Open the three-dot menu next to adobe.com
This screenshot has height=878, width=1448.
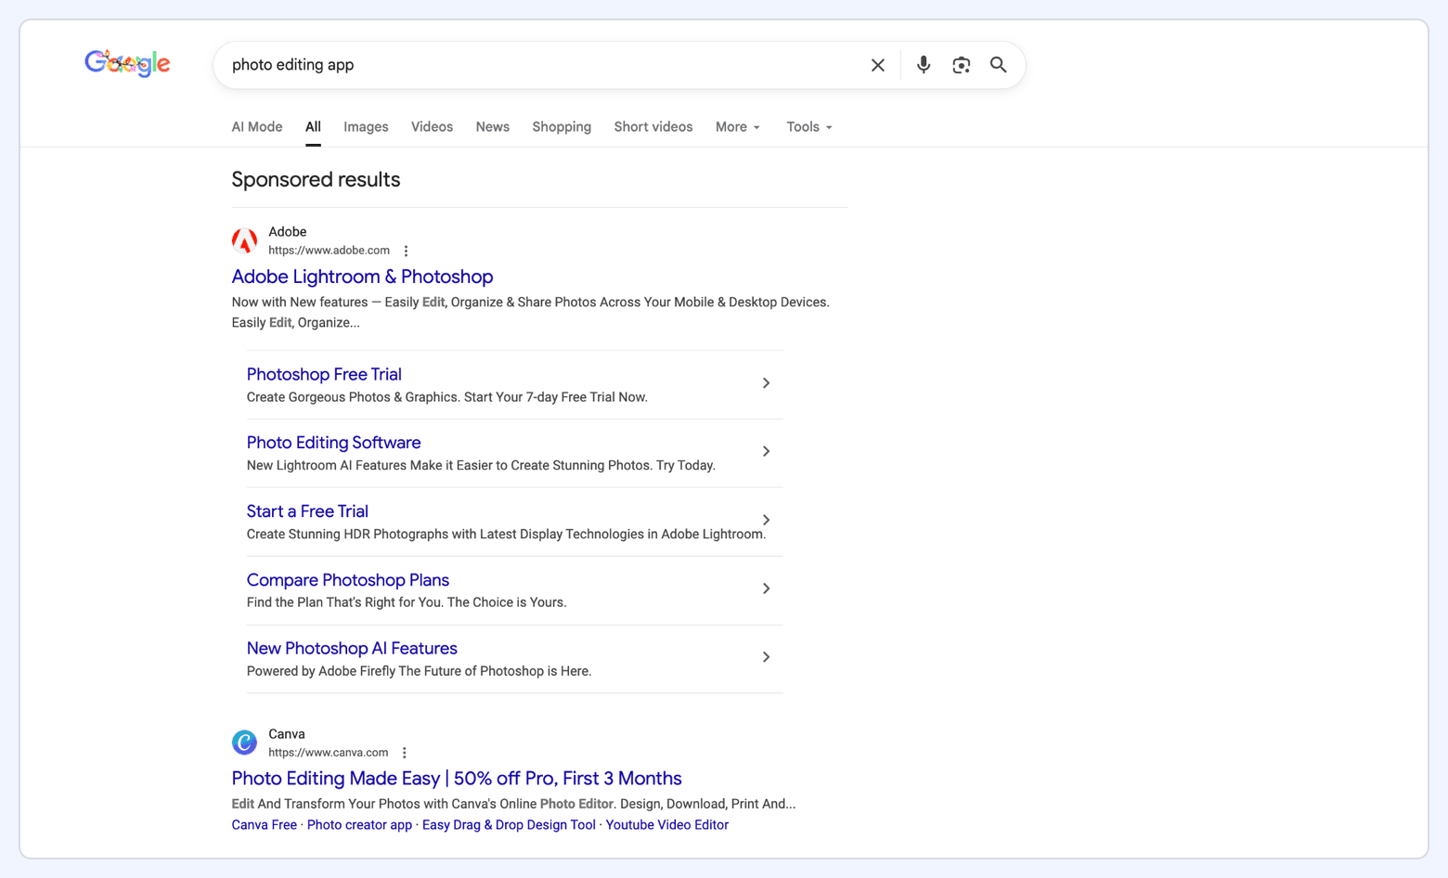(x=406, y=251)
